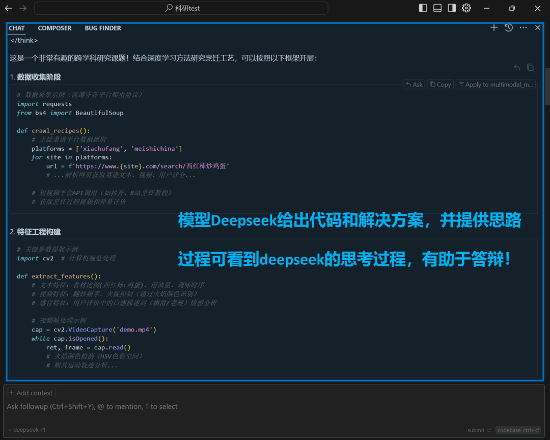
Task: Click the reply arrow icon above response
Action: pos(517,67)
